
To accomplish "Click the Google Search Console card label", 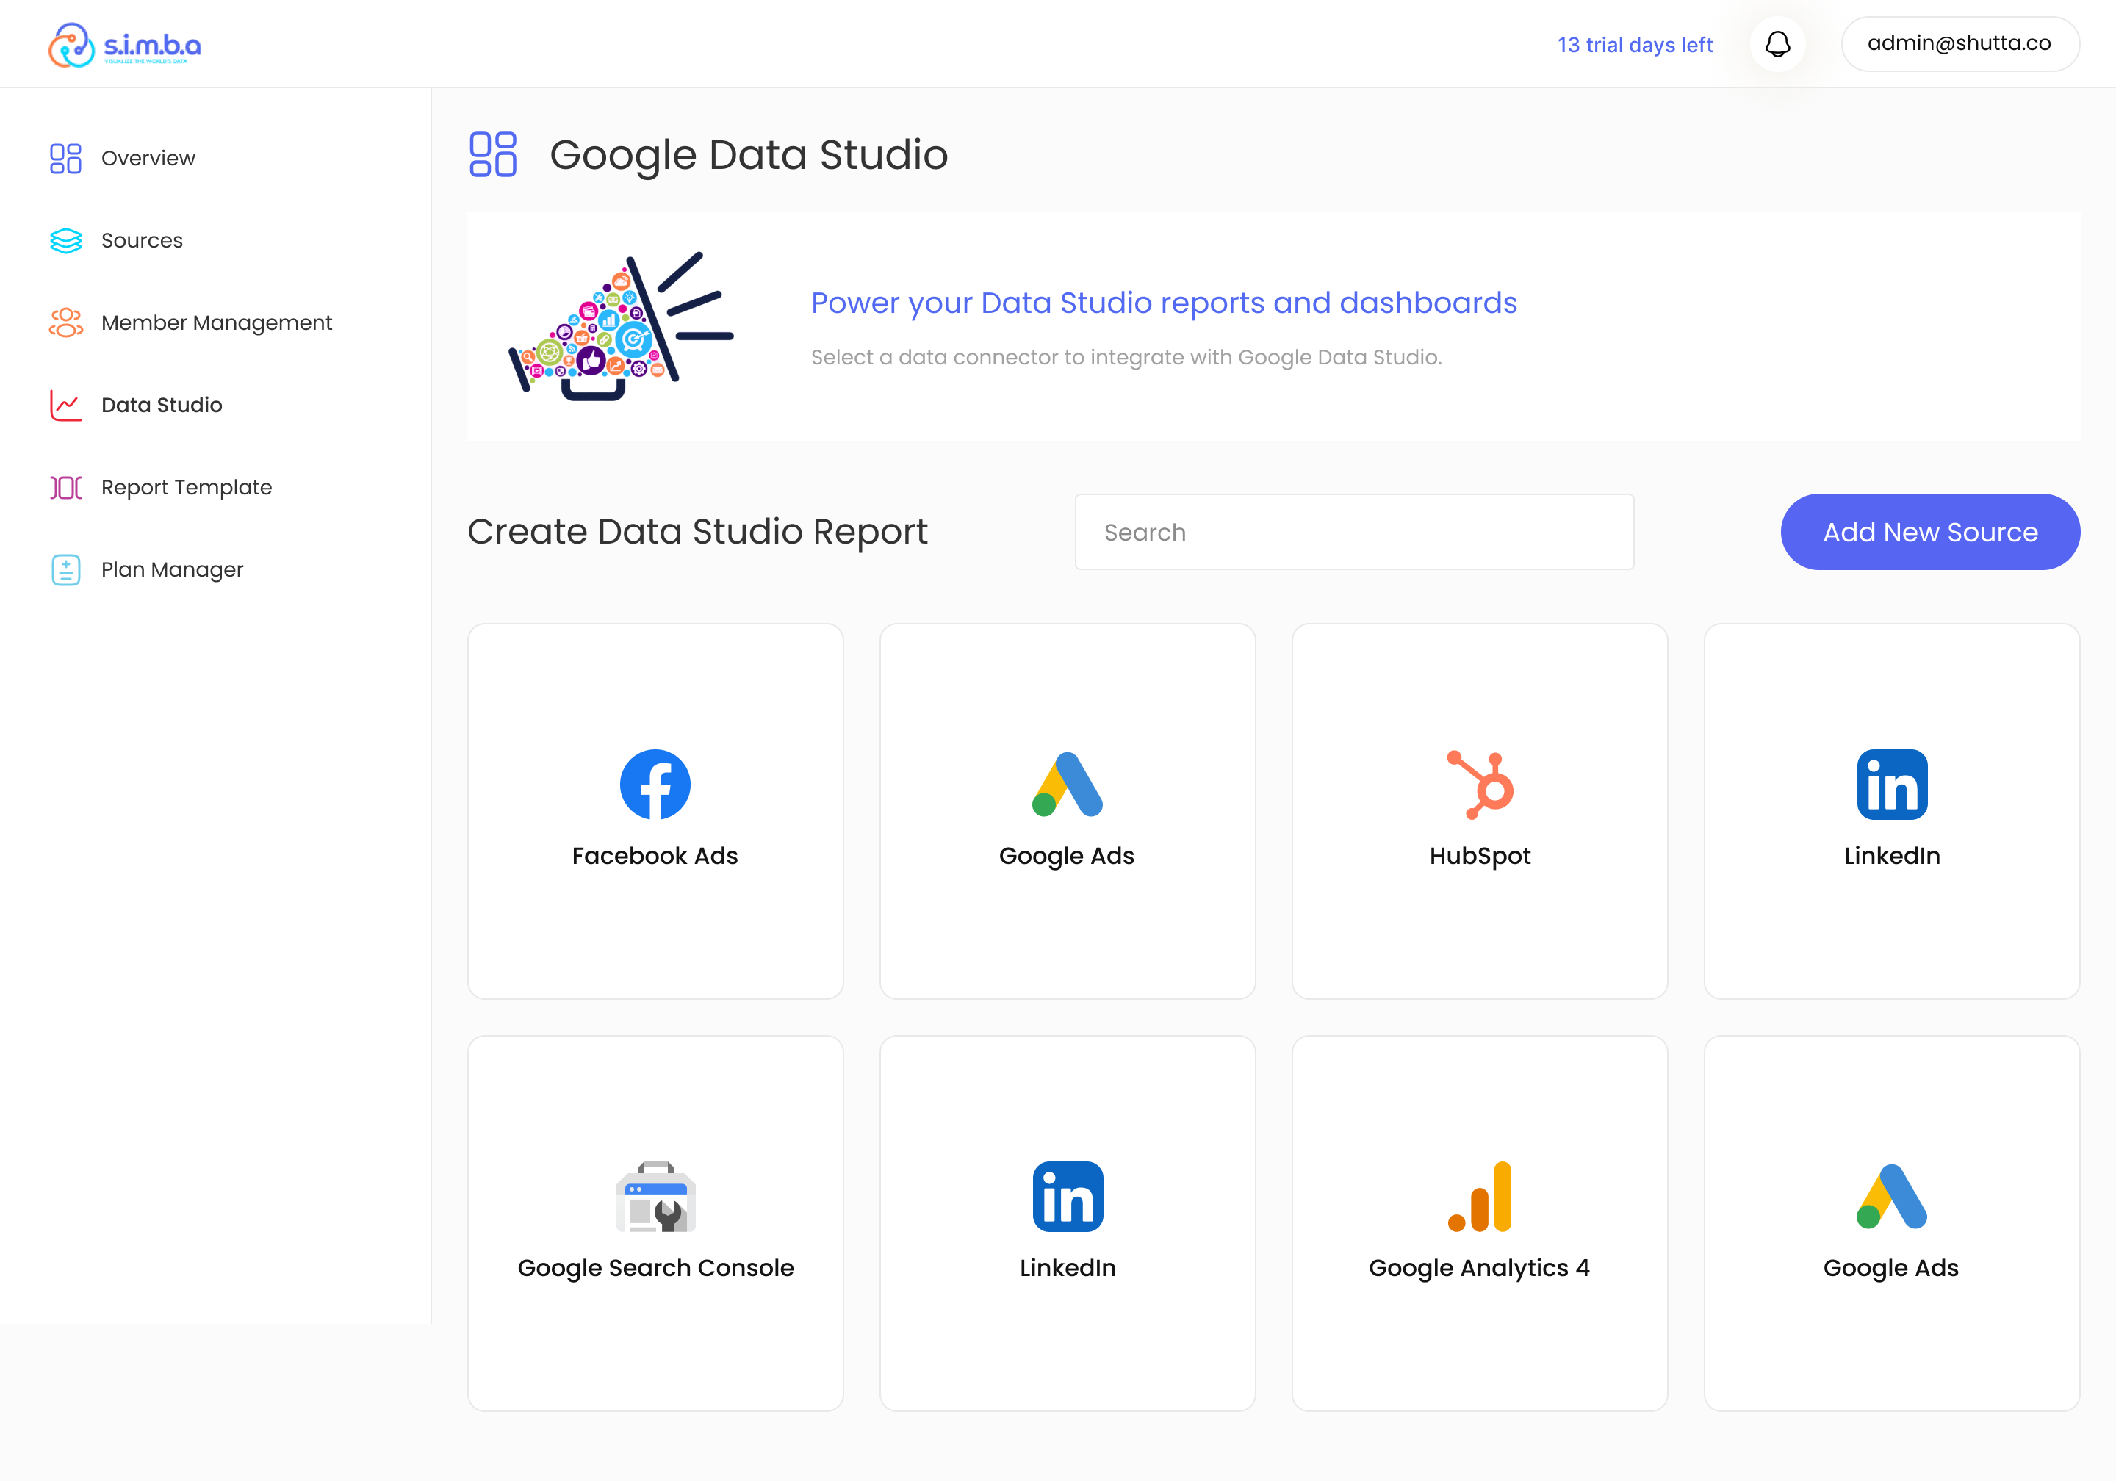I will 655,1268.
